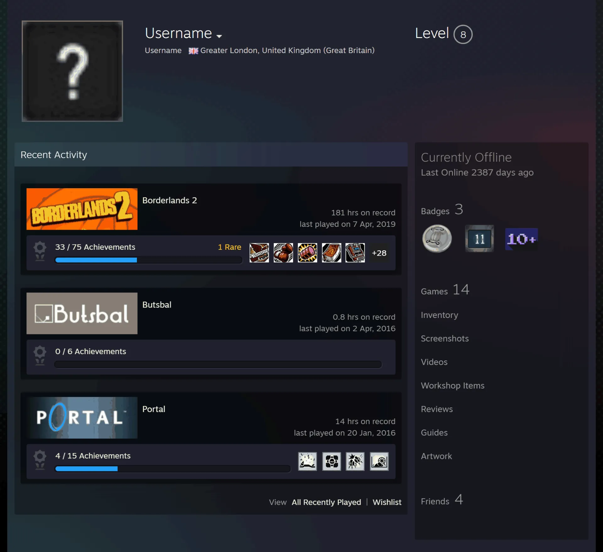603x552 pixels.
Task: Open the Username dropdown arrow
Action: (x=219, y=36)
